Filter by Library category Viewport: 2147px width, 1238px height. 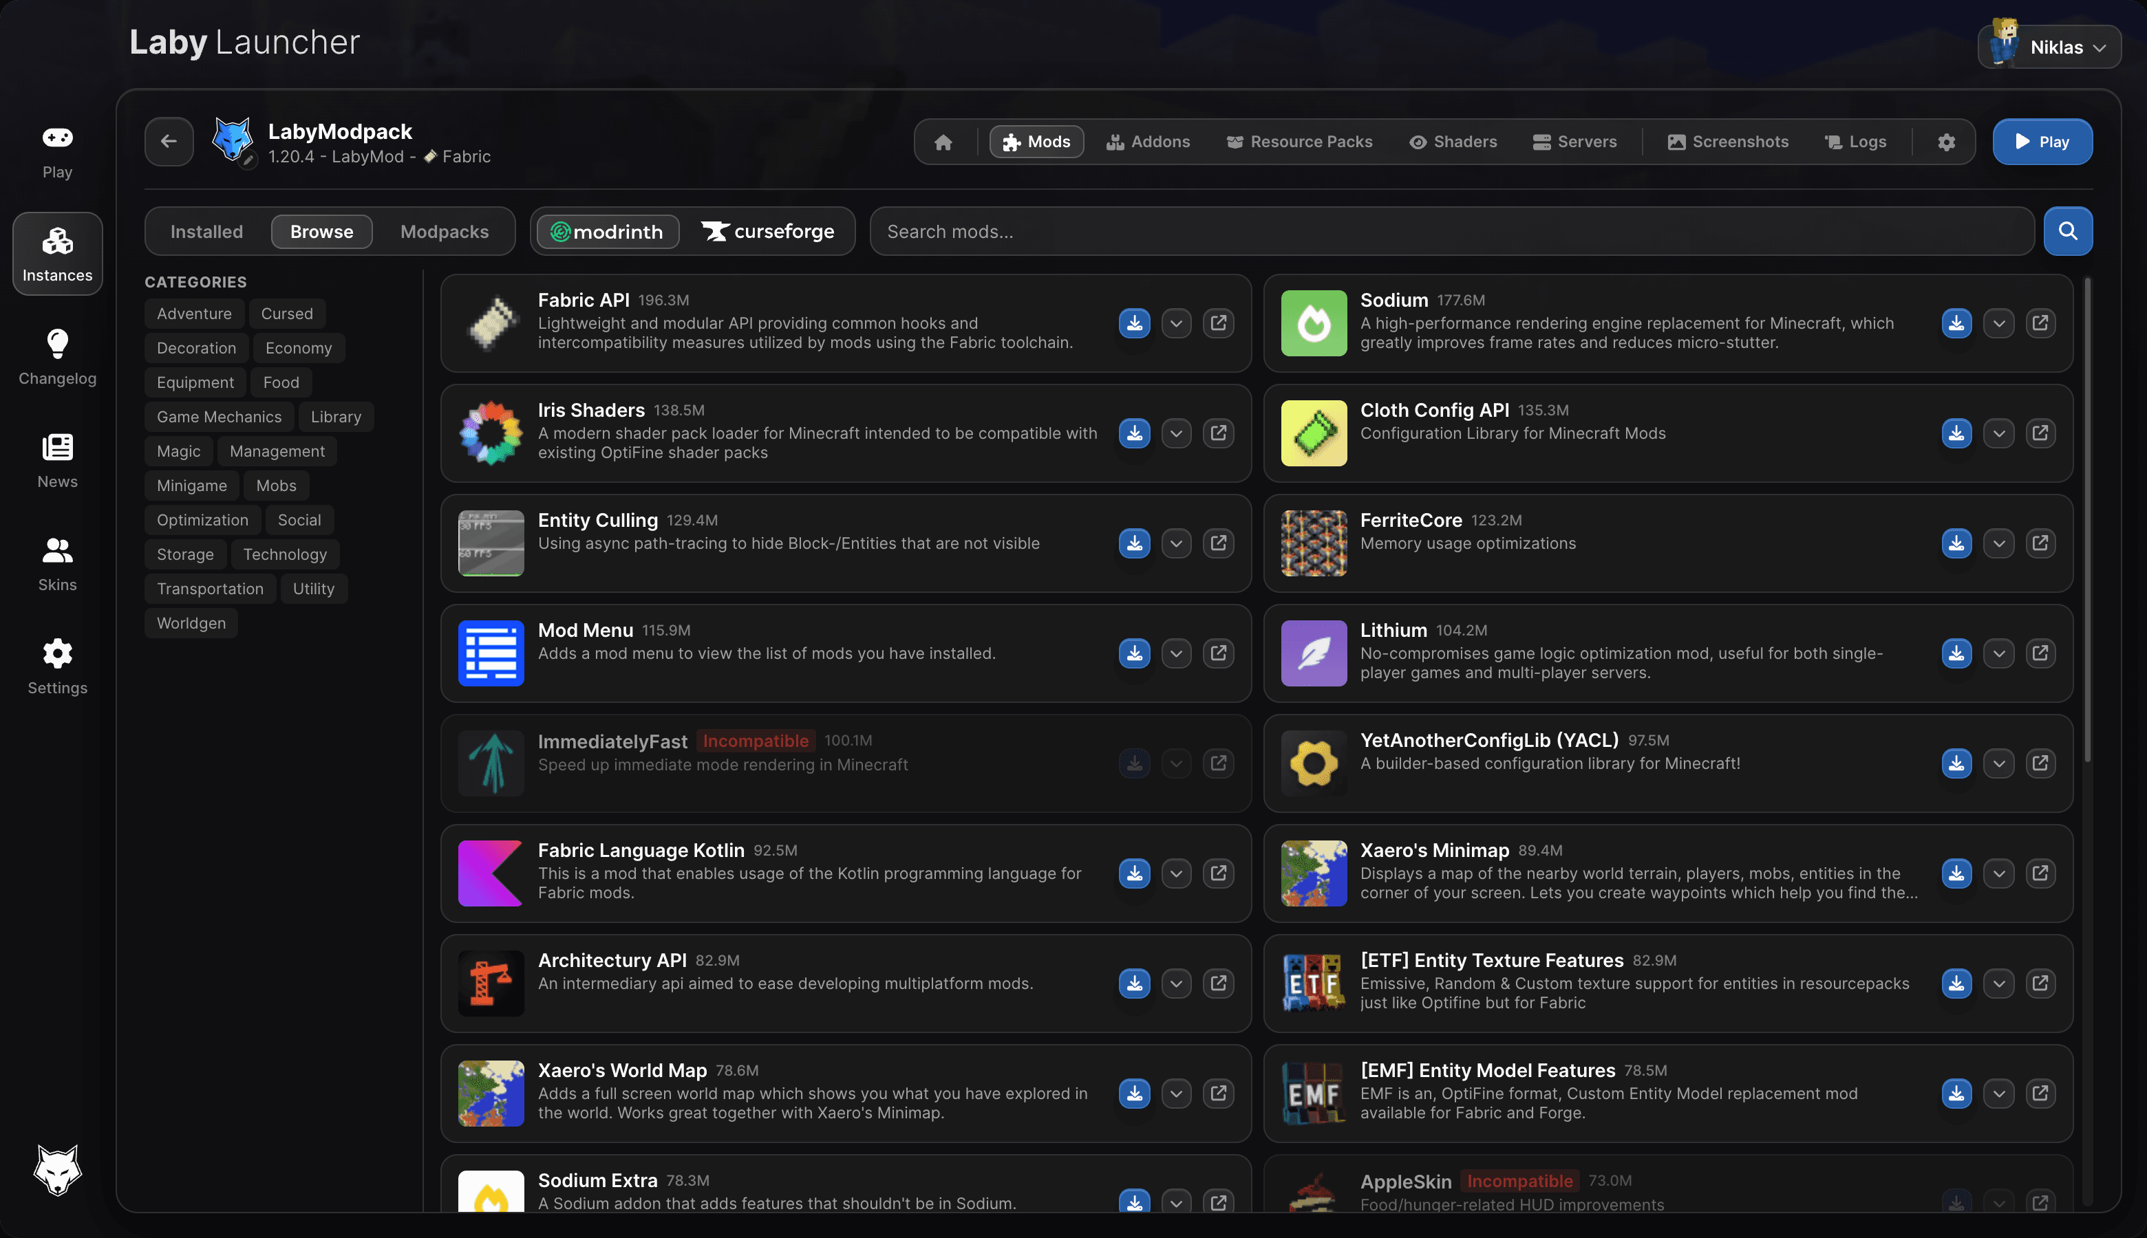tap(336, 417)
